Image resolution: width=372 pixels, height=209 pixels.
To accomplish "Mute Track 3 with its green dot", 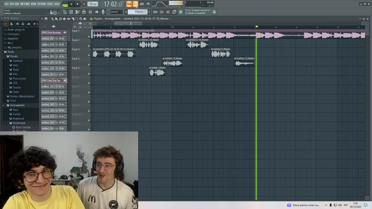I will [89, 55].
